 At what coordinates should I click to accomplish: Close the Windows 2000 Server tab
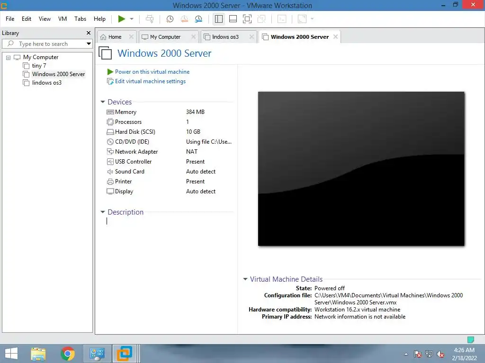tap(336, 37)
